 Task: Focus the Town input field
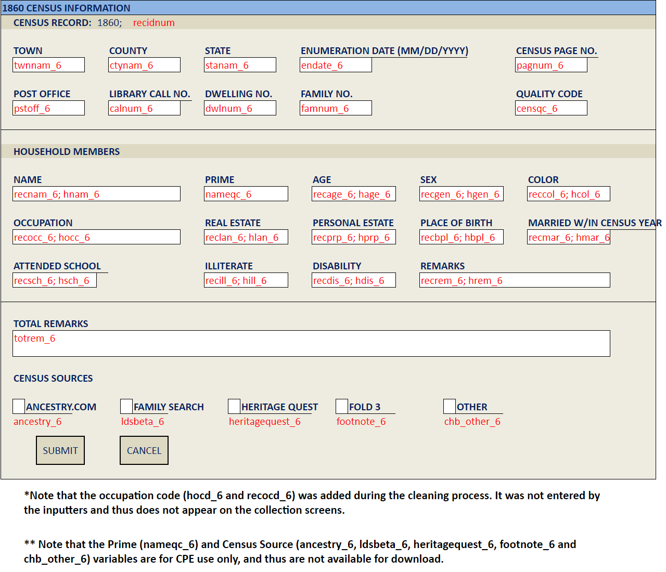tap(49, 65)
